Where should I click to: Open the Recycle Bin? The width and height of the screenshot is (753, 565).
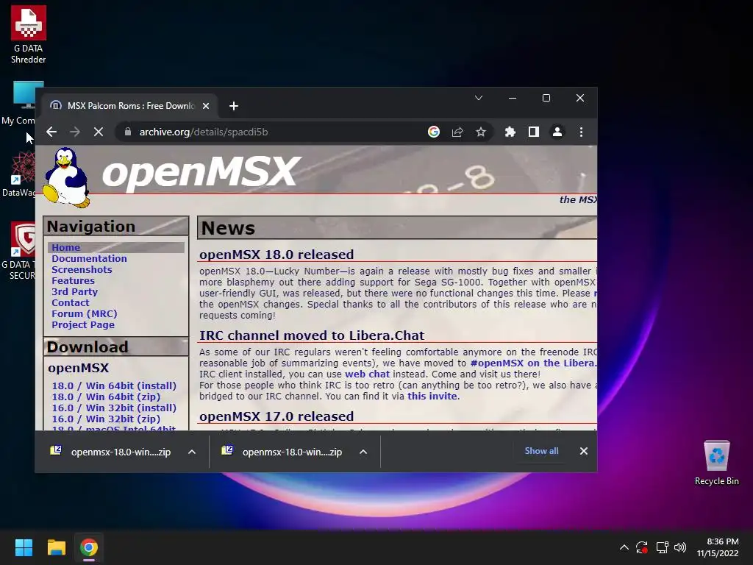click(716, 463)
